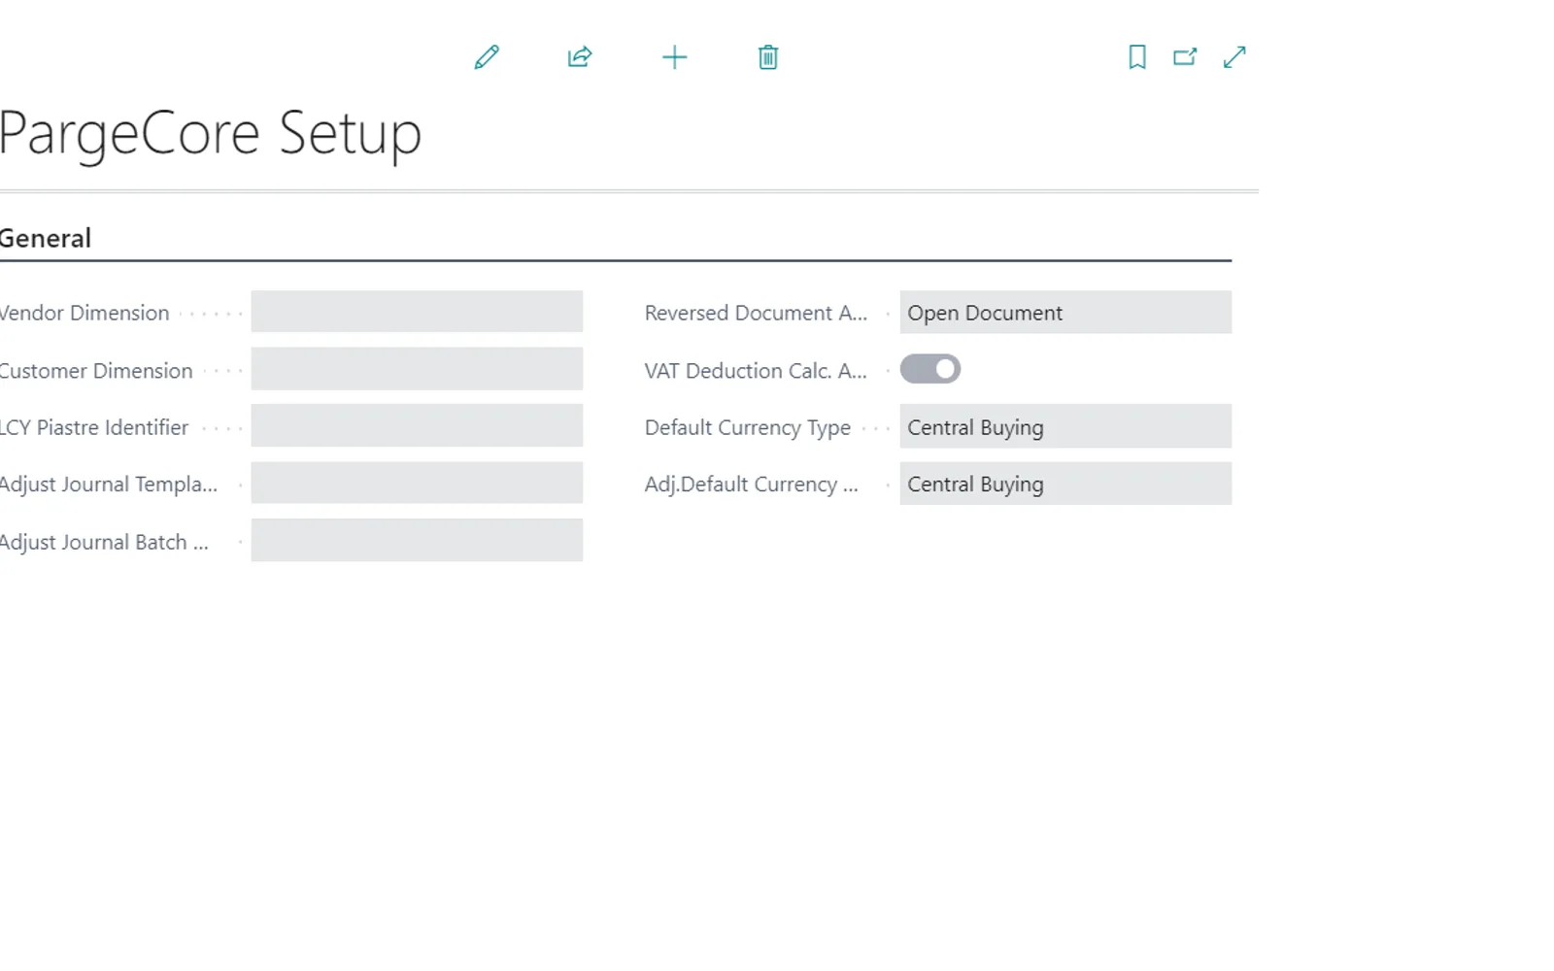Click the LCY Piastre Identifier label
Viewport: 1554px width, 971px height.
tap(94, 427)
